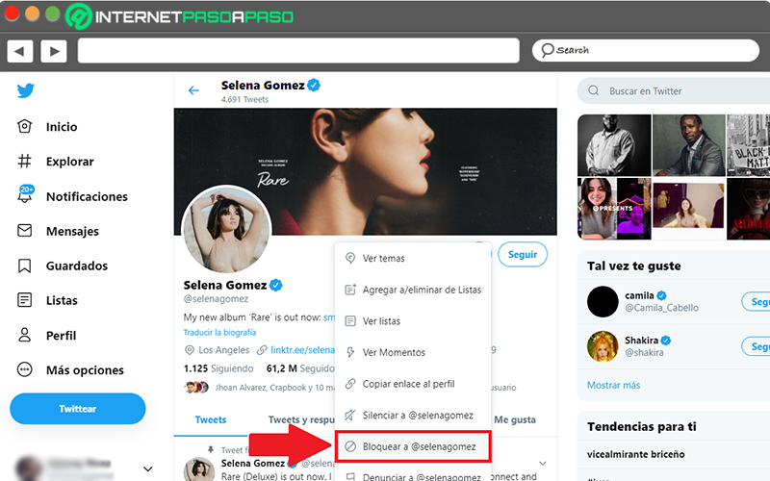Choose Silenciar a @selenagomez
The width and height of the screenshot is (770, 481).
413,416
